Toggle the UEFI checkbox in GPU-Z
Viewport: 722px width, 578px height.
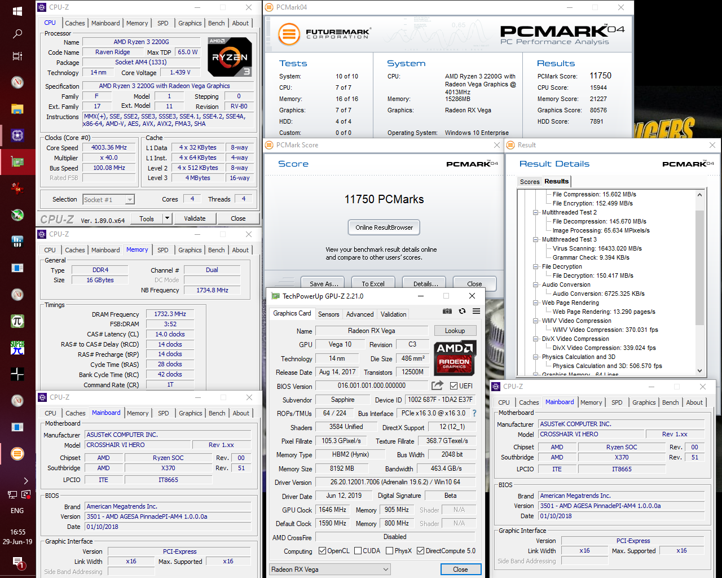pos(454,386)
